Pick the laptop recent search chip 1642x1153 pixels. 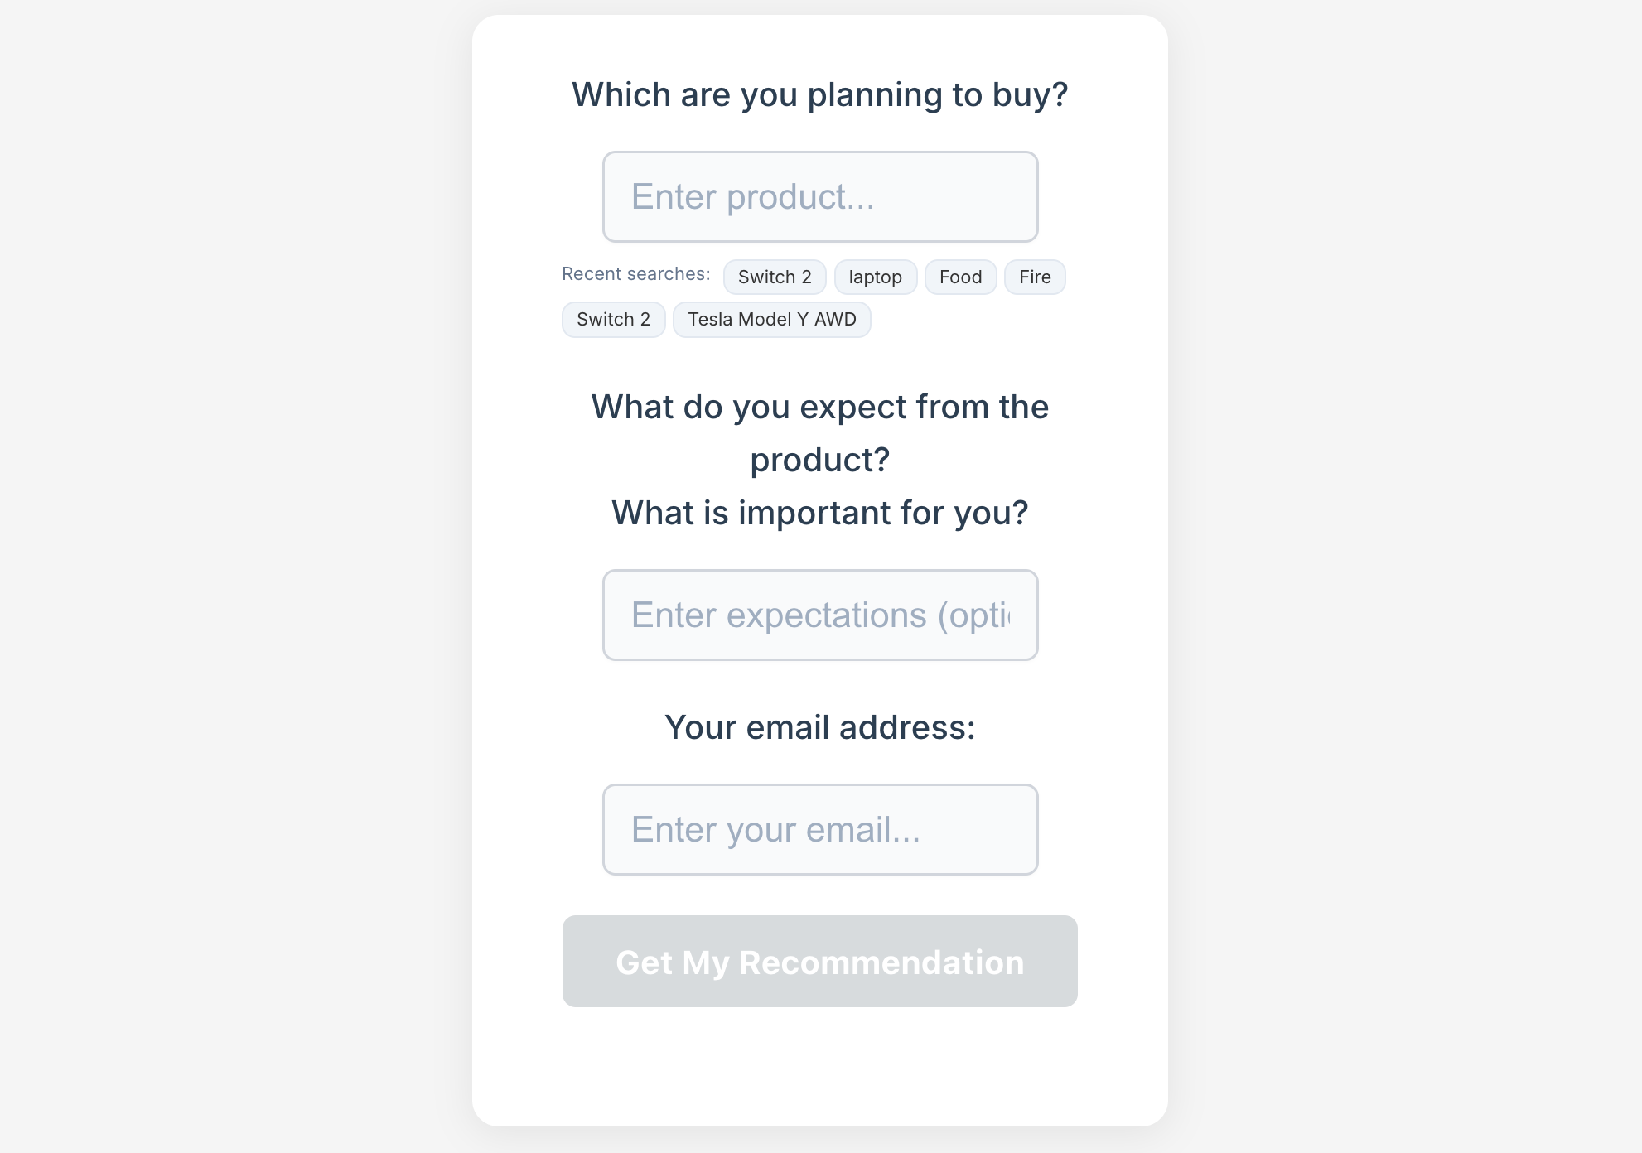click(x=875, y=277)
